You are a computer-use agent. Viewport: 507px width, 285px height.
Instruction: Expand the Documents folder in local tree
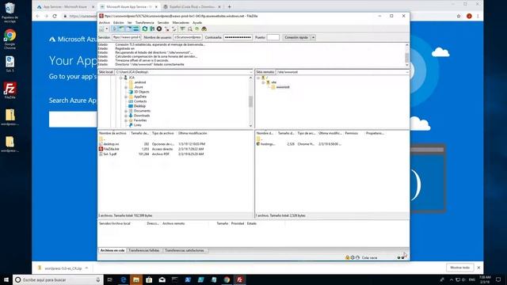coord(126,111)
